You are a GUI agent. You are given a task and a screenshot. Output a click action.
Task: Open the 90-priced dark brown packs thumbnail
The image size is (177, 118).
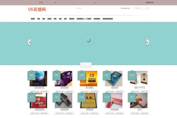pyautogui.click(x=63, y=101)
